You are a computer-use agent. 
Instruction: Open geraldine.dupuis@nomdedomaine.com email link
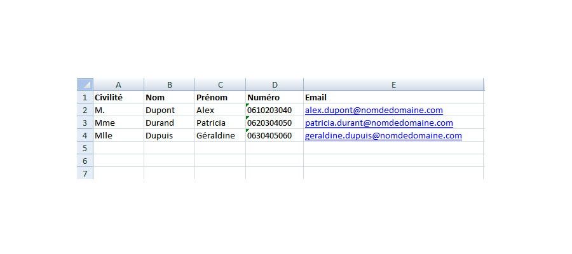pos(383,135)
